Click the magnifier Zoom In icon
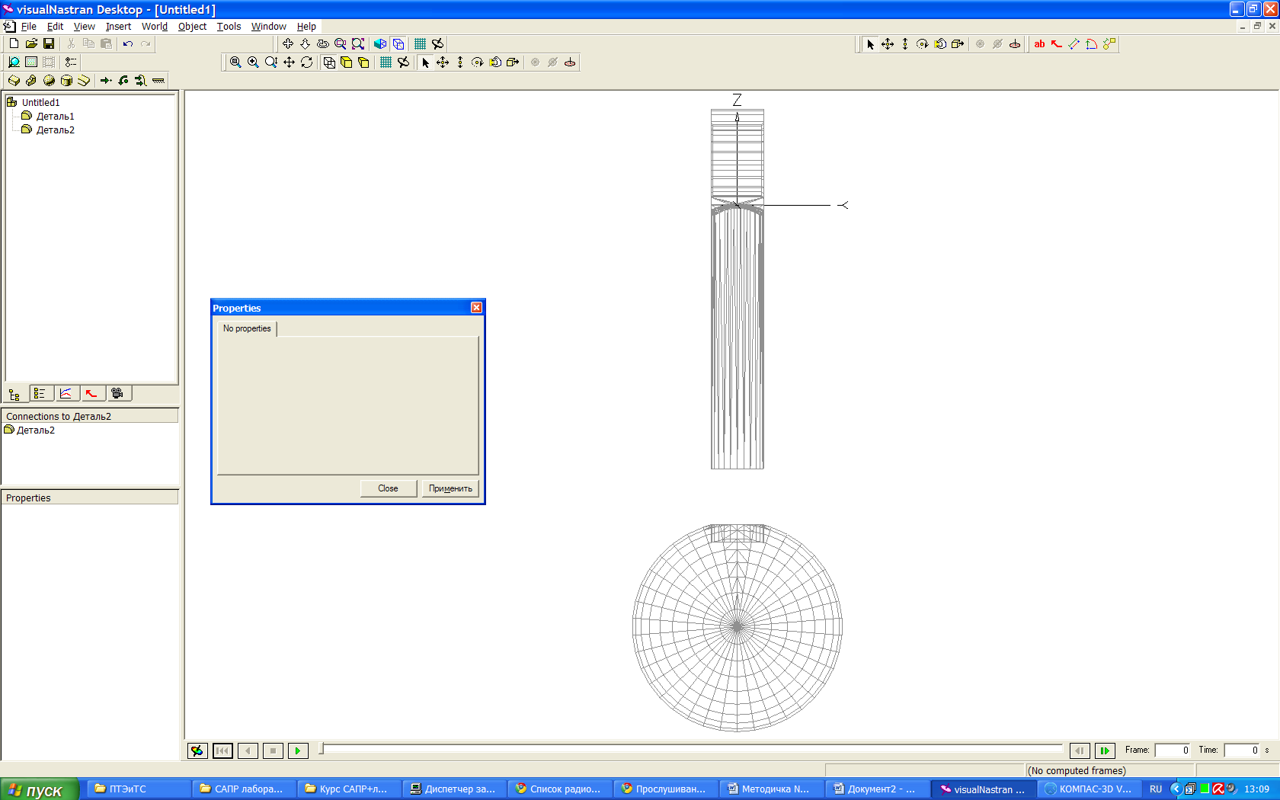This screenshot has height=800, width=1280. click(x=253, y=62)
